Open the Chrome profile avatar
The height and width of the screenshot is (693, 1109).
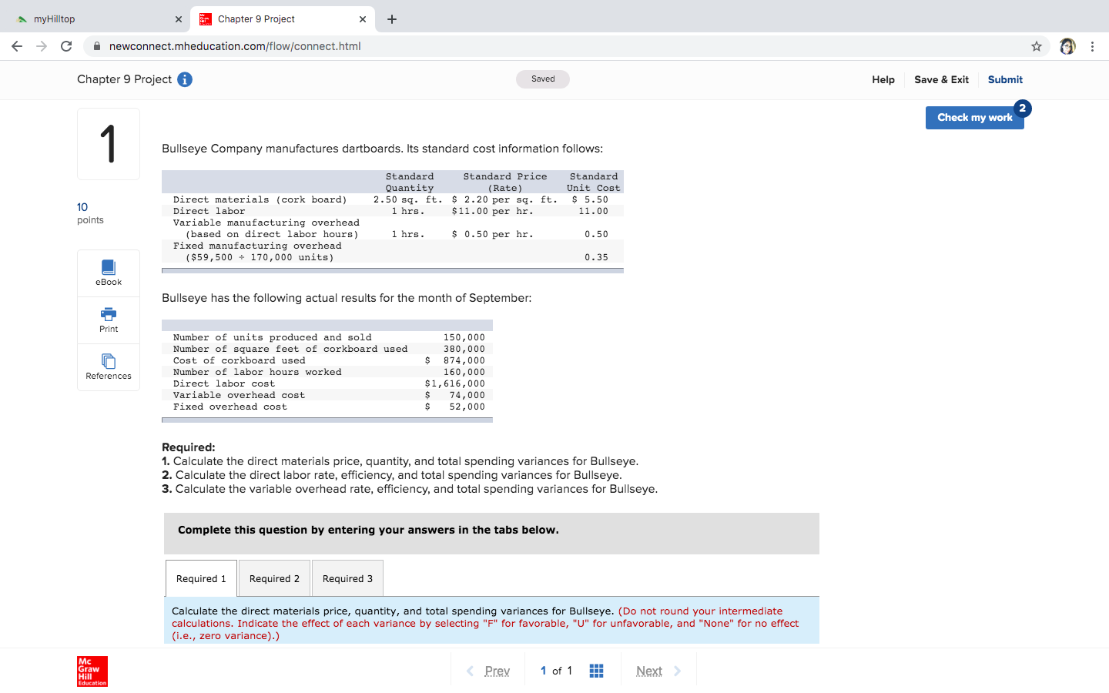point(1067,46)
